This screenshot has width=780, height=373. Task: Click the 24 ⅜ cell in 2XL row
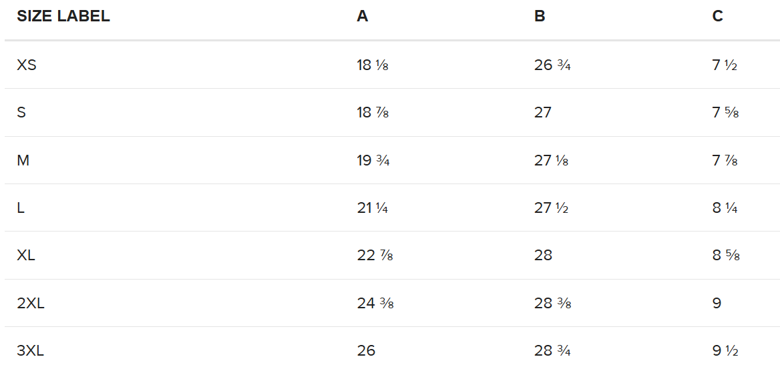coord(375,303)
